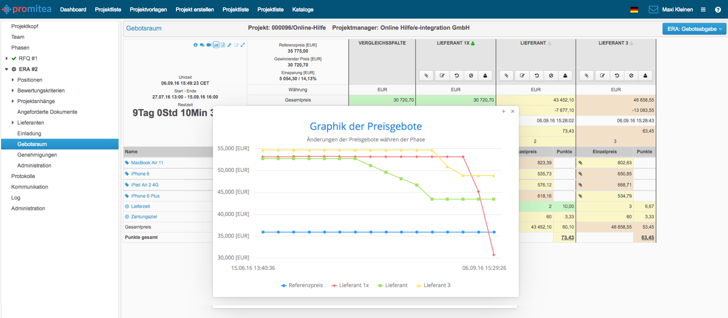Expand the RFQ #1 tree node

click(x=6, y=59)
